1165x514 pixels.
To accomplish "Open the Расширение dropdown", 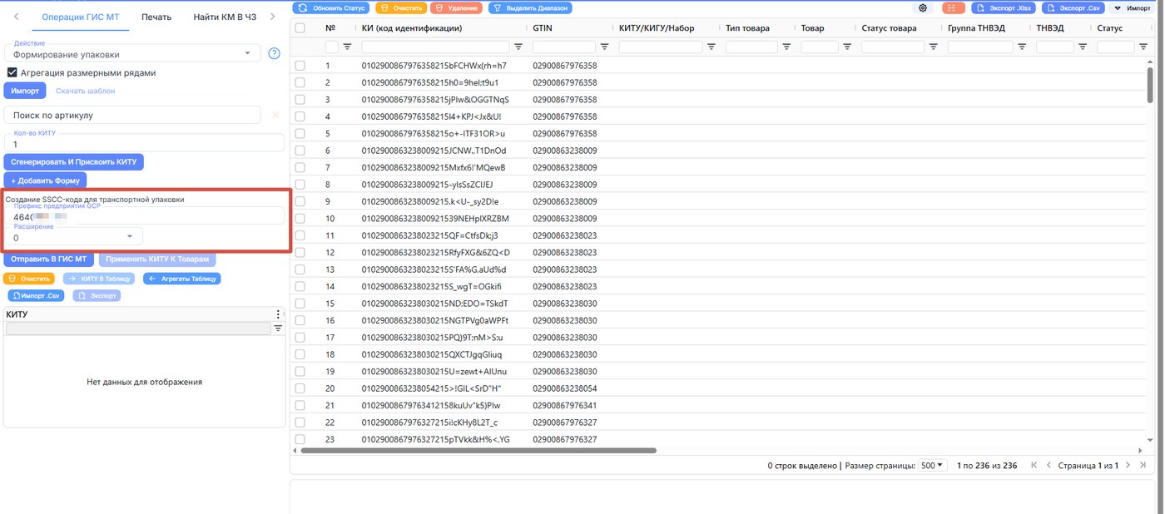I will click(73, 237).
